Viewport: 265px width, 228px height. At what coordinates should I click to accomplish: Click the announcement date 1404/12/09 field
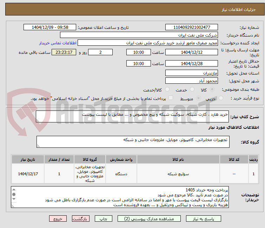50,27
